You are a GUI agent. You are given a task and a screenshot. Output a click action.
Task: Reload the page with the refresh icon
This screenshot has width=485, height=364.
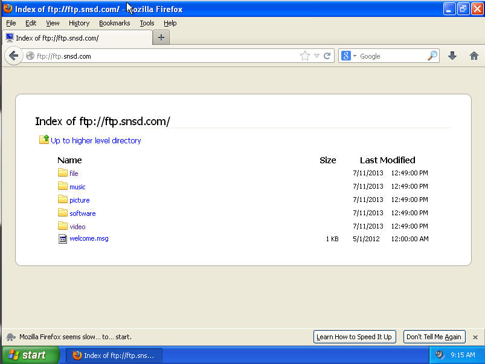point(327,56)
